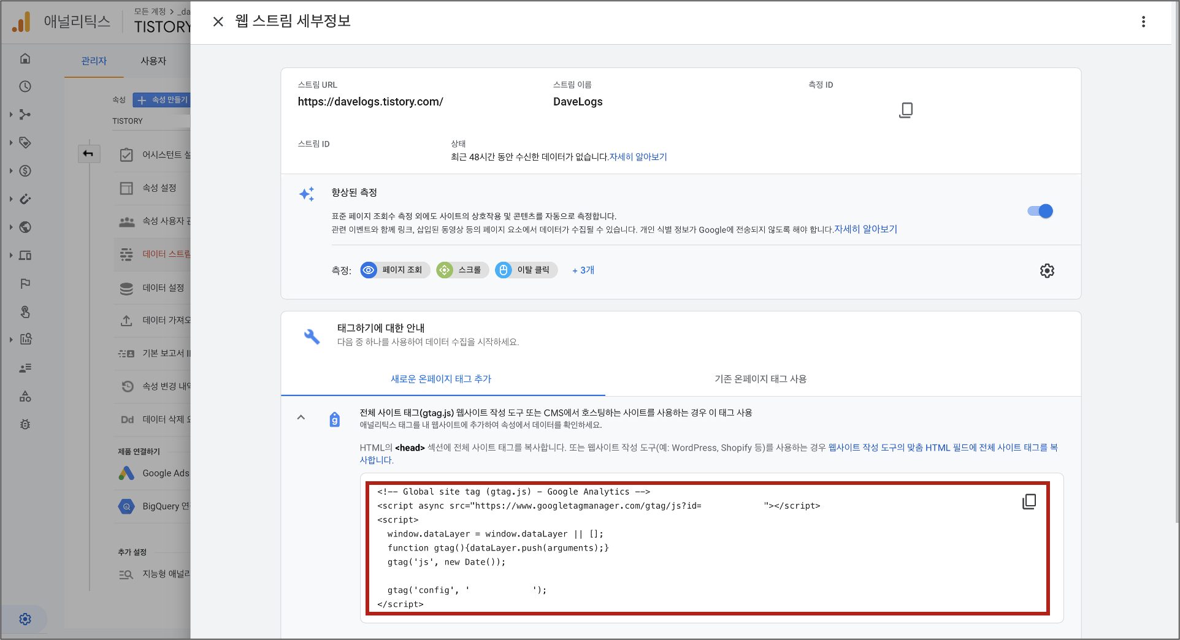Switch to 기존 온페이지 태그 사용 tab

point(760,379)
